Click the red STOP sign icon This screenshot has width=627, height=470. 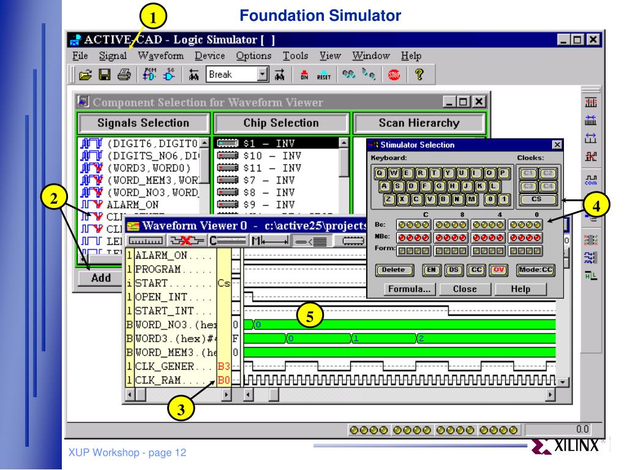394,75
